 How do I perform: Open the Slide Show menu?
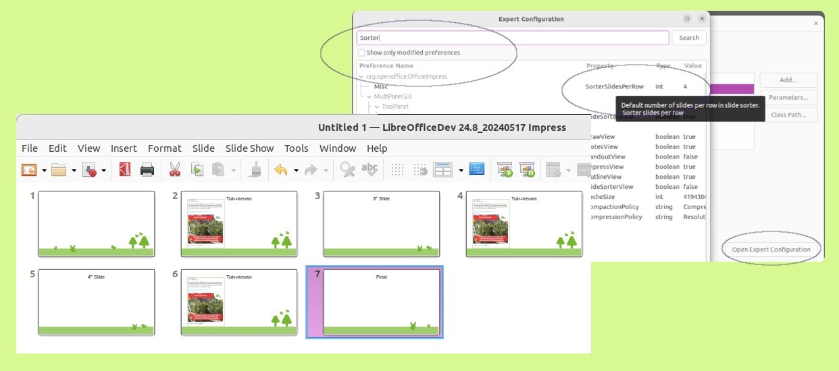point(249,148)
